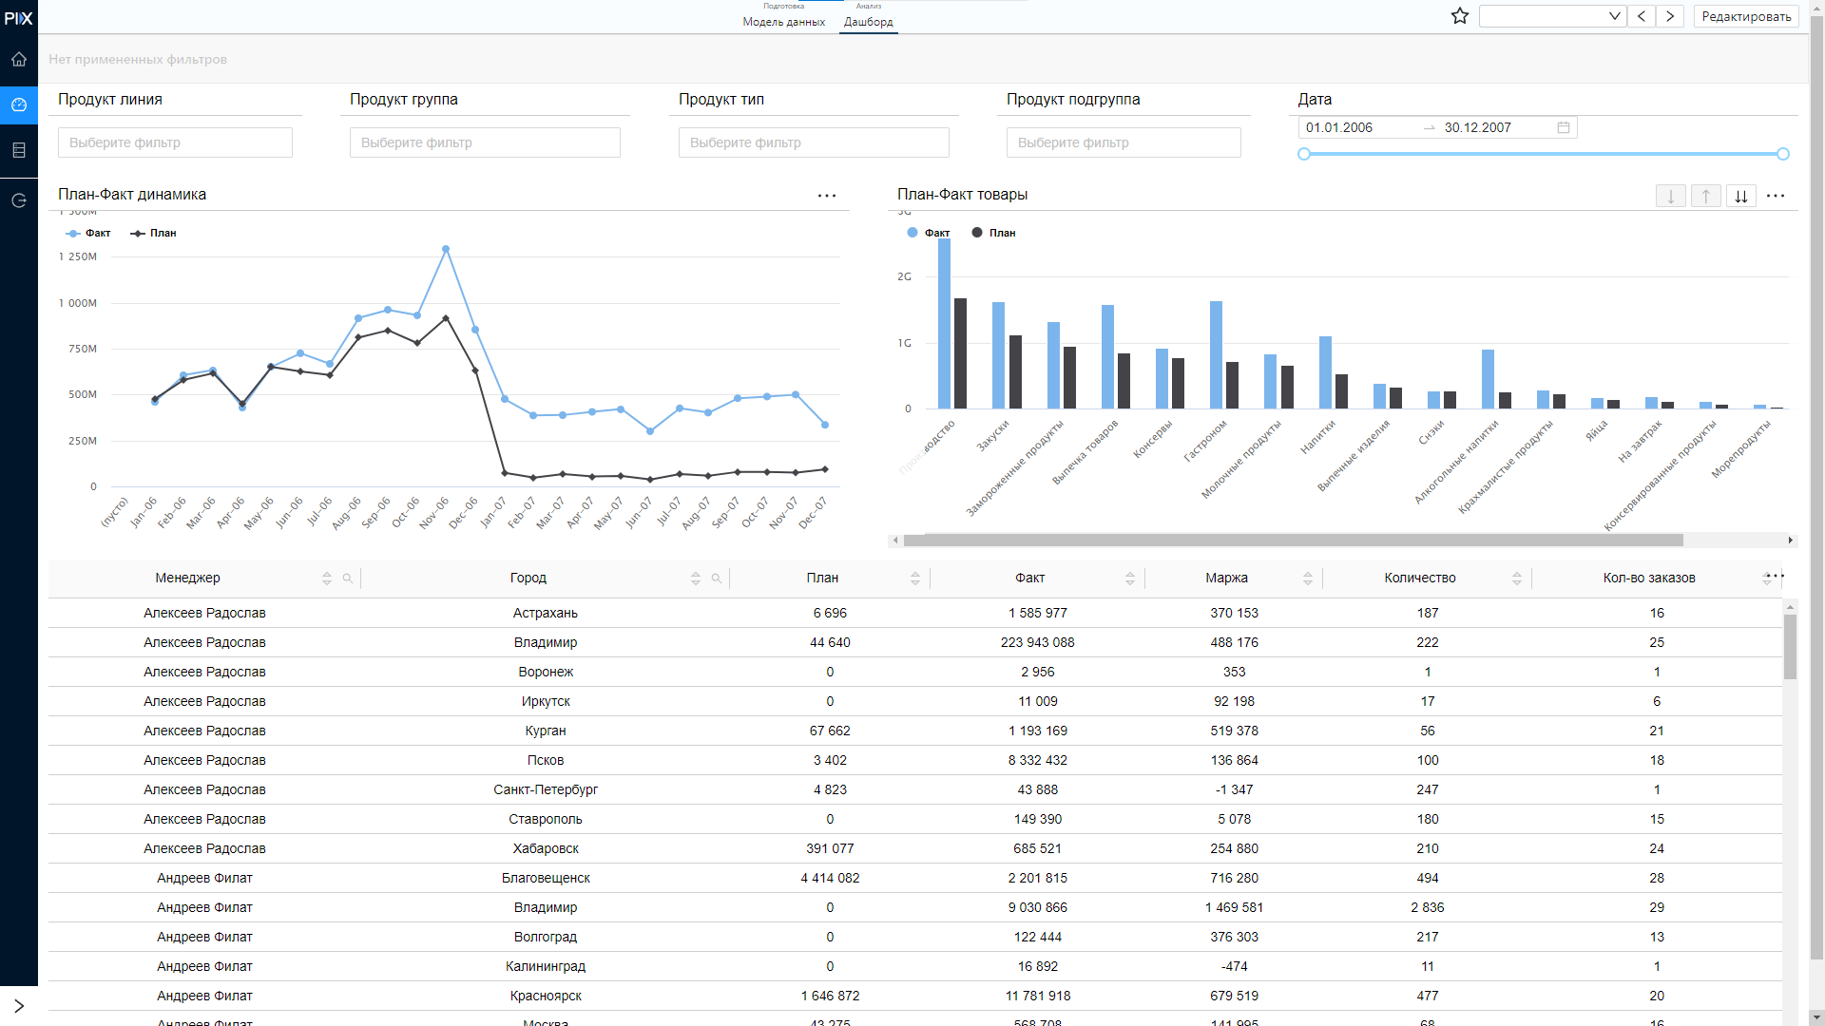This screenshot has width=1825, height=1026.
Task: Mark dashboard as favorite with star icon
Action: 1460,16
